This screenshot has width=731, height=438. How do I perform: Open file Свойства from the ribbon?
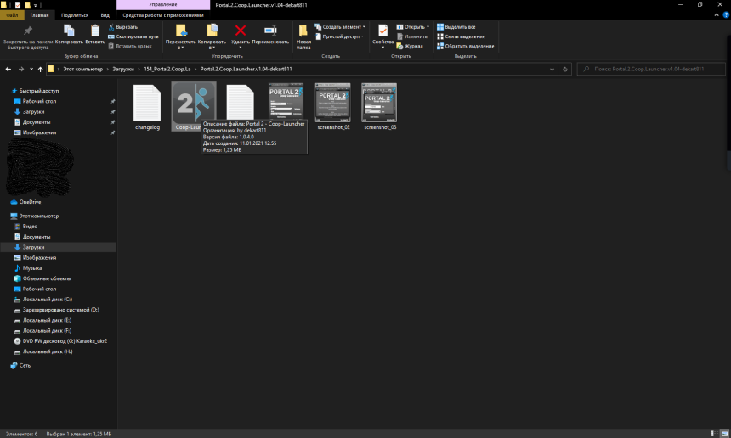point(382,36)
